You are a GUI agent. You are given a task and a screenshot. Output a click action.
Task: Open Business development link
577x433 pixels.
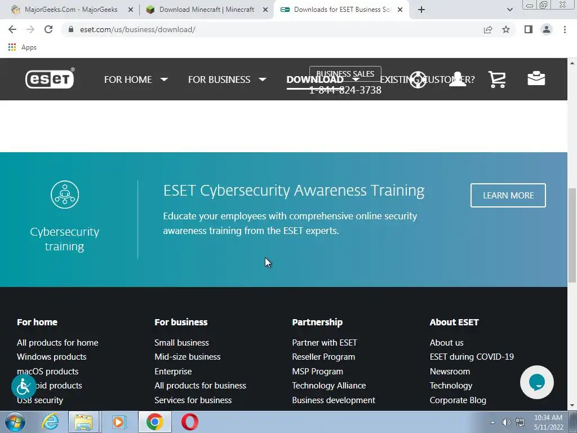(334, 400)
